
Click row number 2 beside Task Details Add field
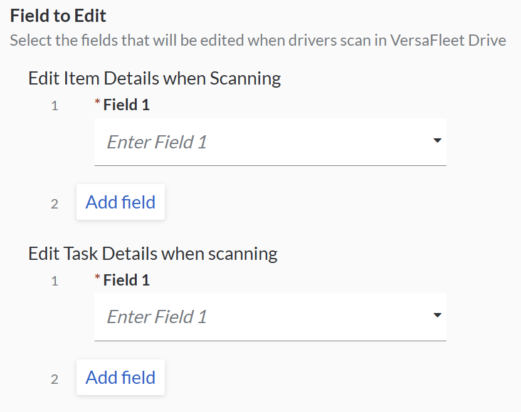[55, 379]
